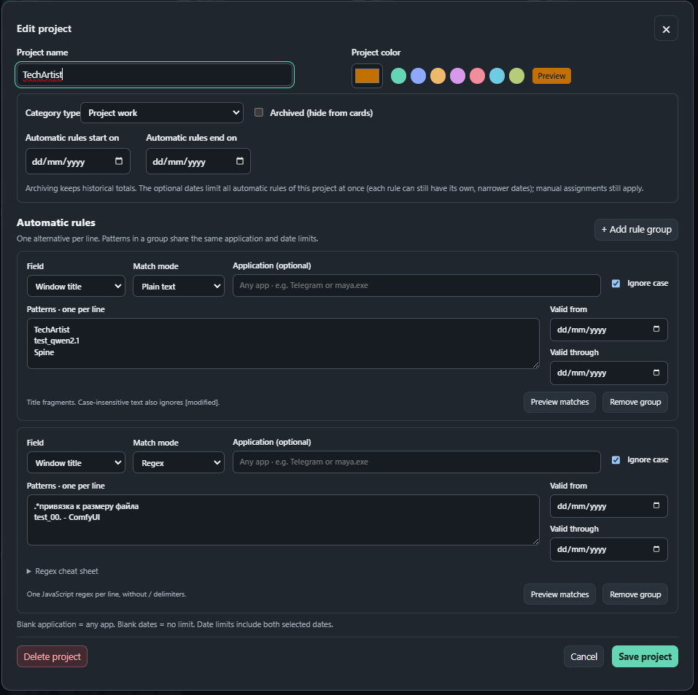The width and height of the screenshot is (698, 695).
Task: Focus the Project name field
Action: 155,75
